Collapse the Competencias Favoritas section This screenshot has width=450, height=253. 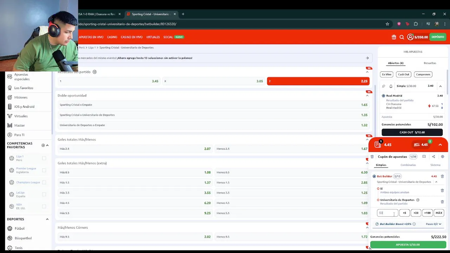point(47,145)
